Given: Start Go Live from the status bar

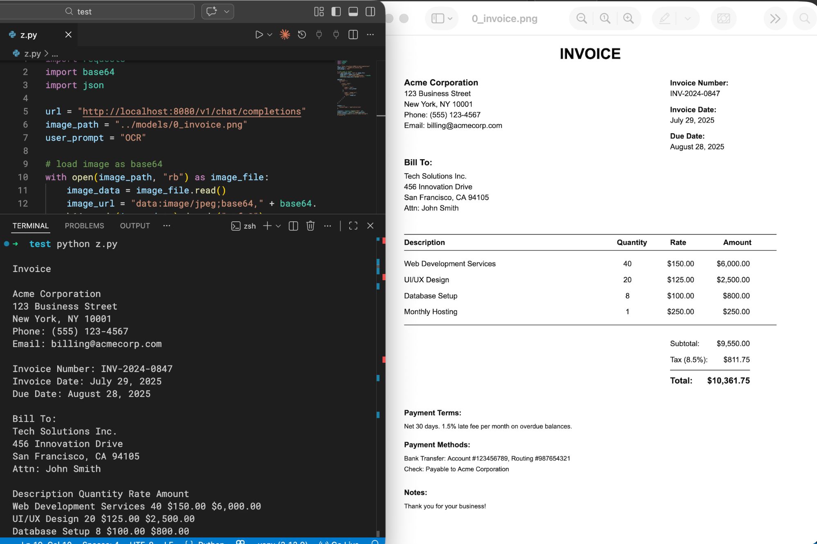Looking at the screenshot, I should [x=343, y=542].
